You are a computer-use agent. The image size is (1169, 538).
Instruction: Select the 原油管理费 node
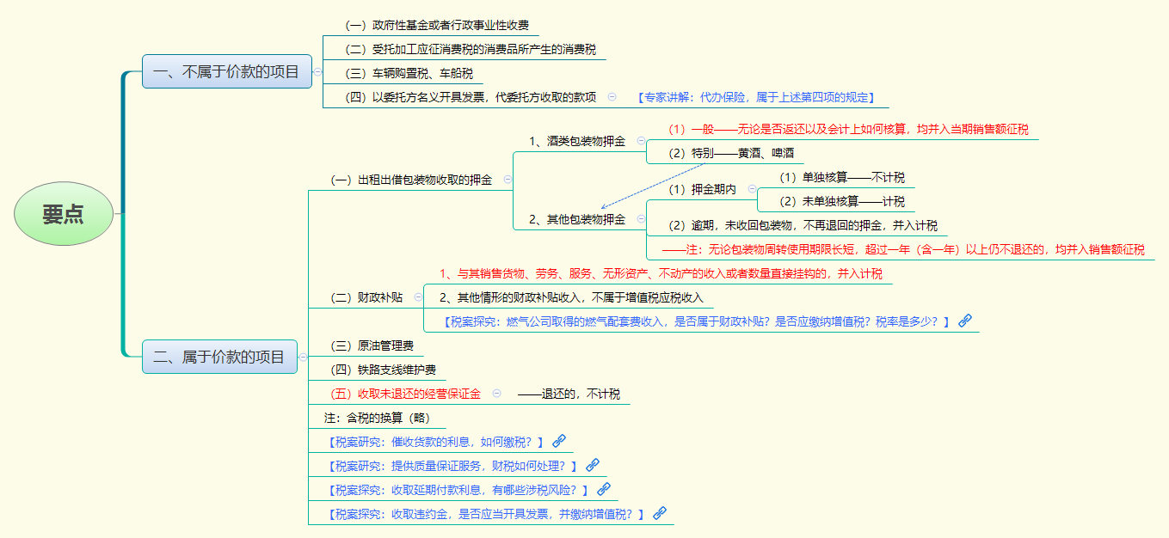[370, 345]
